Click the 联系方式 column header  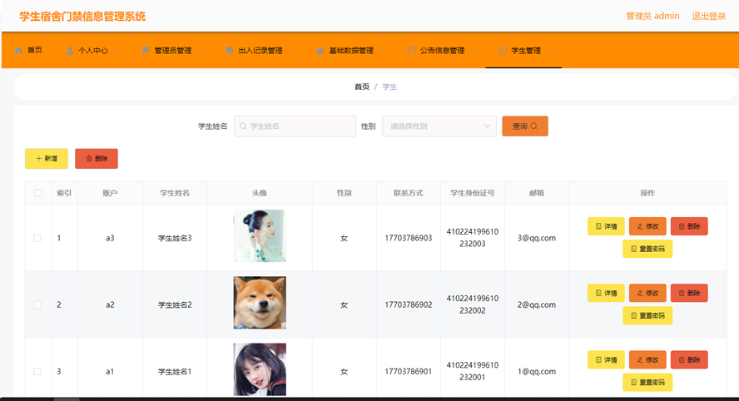(x=409, y=193)
